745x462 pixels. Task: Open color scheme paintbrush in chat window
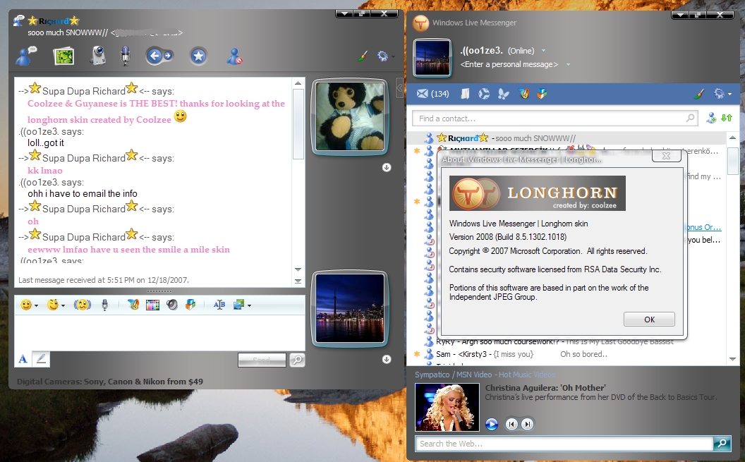pos(363,56)
